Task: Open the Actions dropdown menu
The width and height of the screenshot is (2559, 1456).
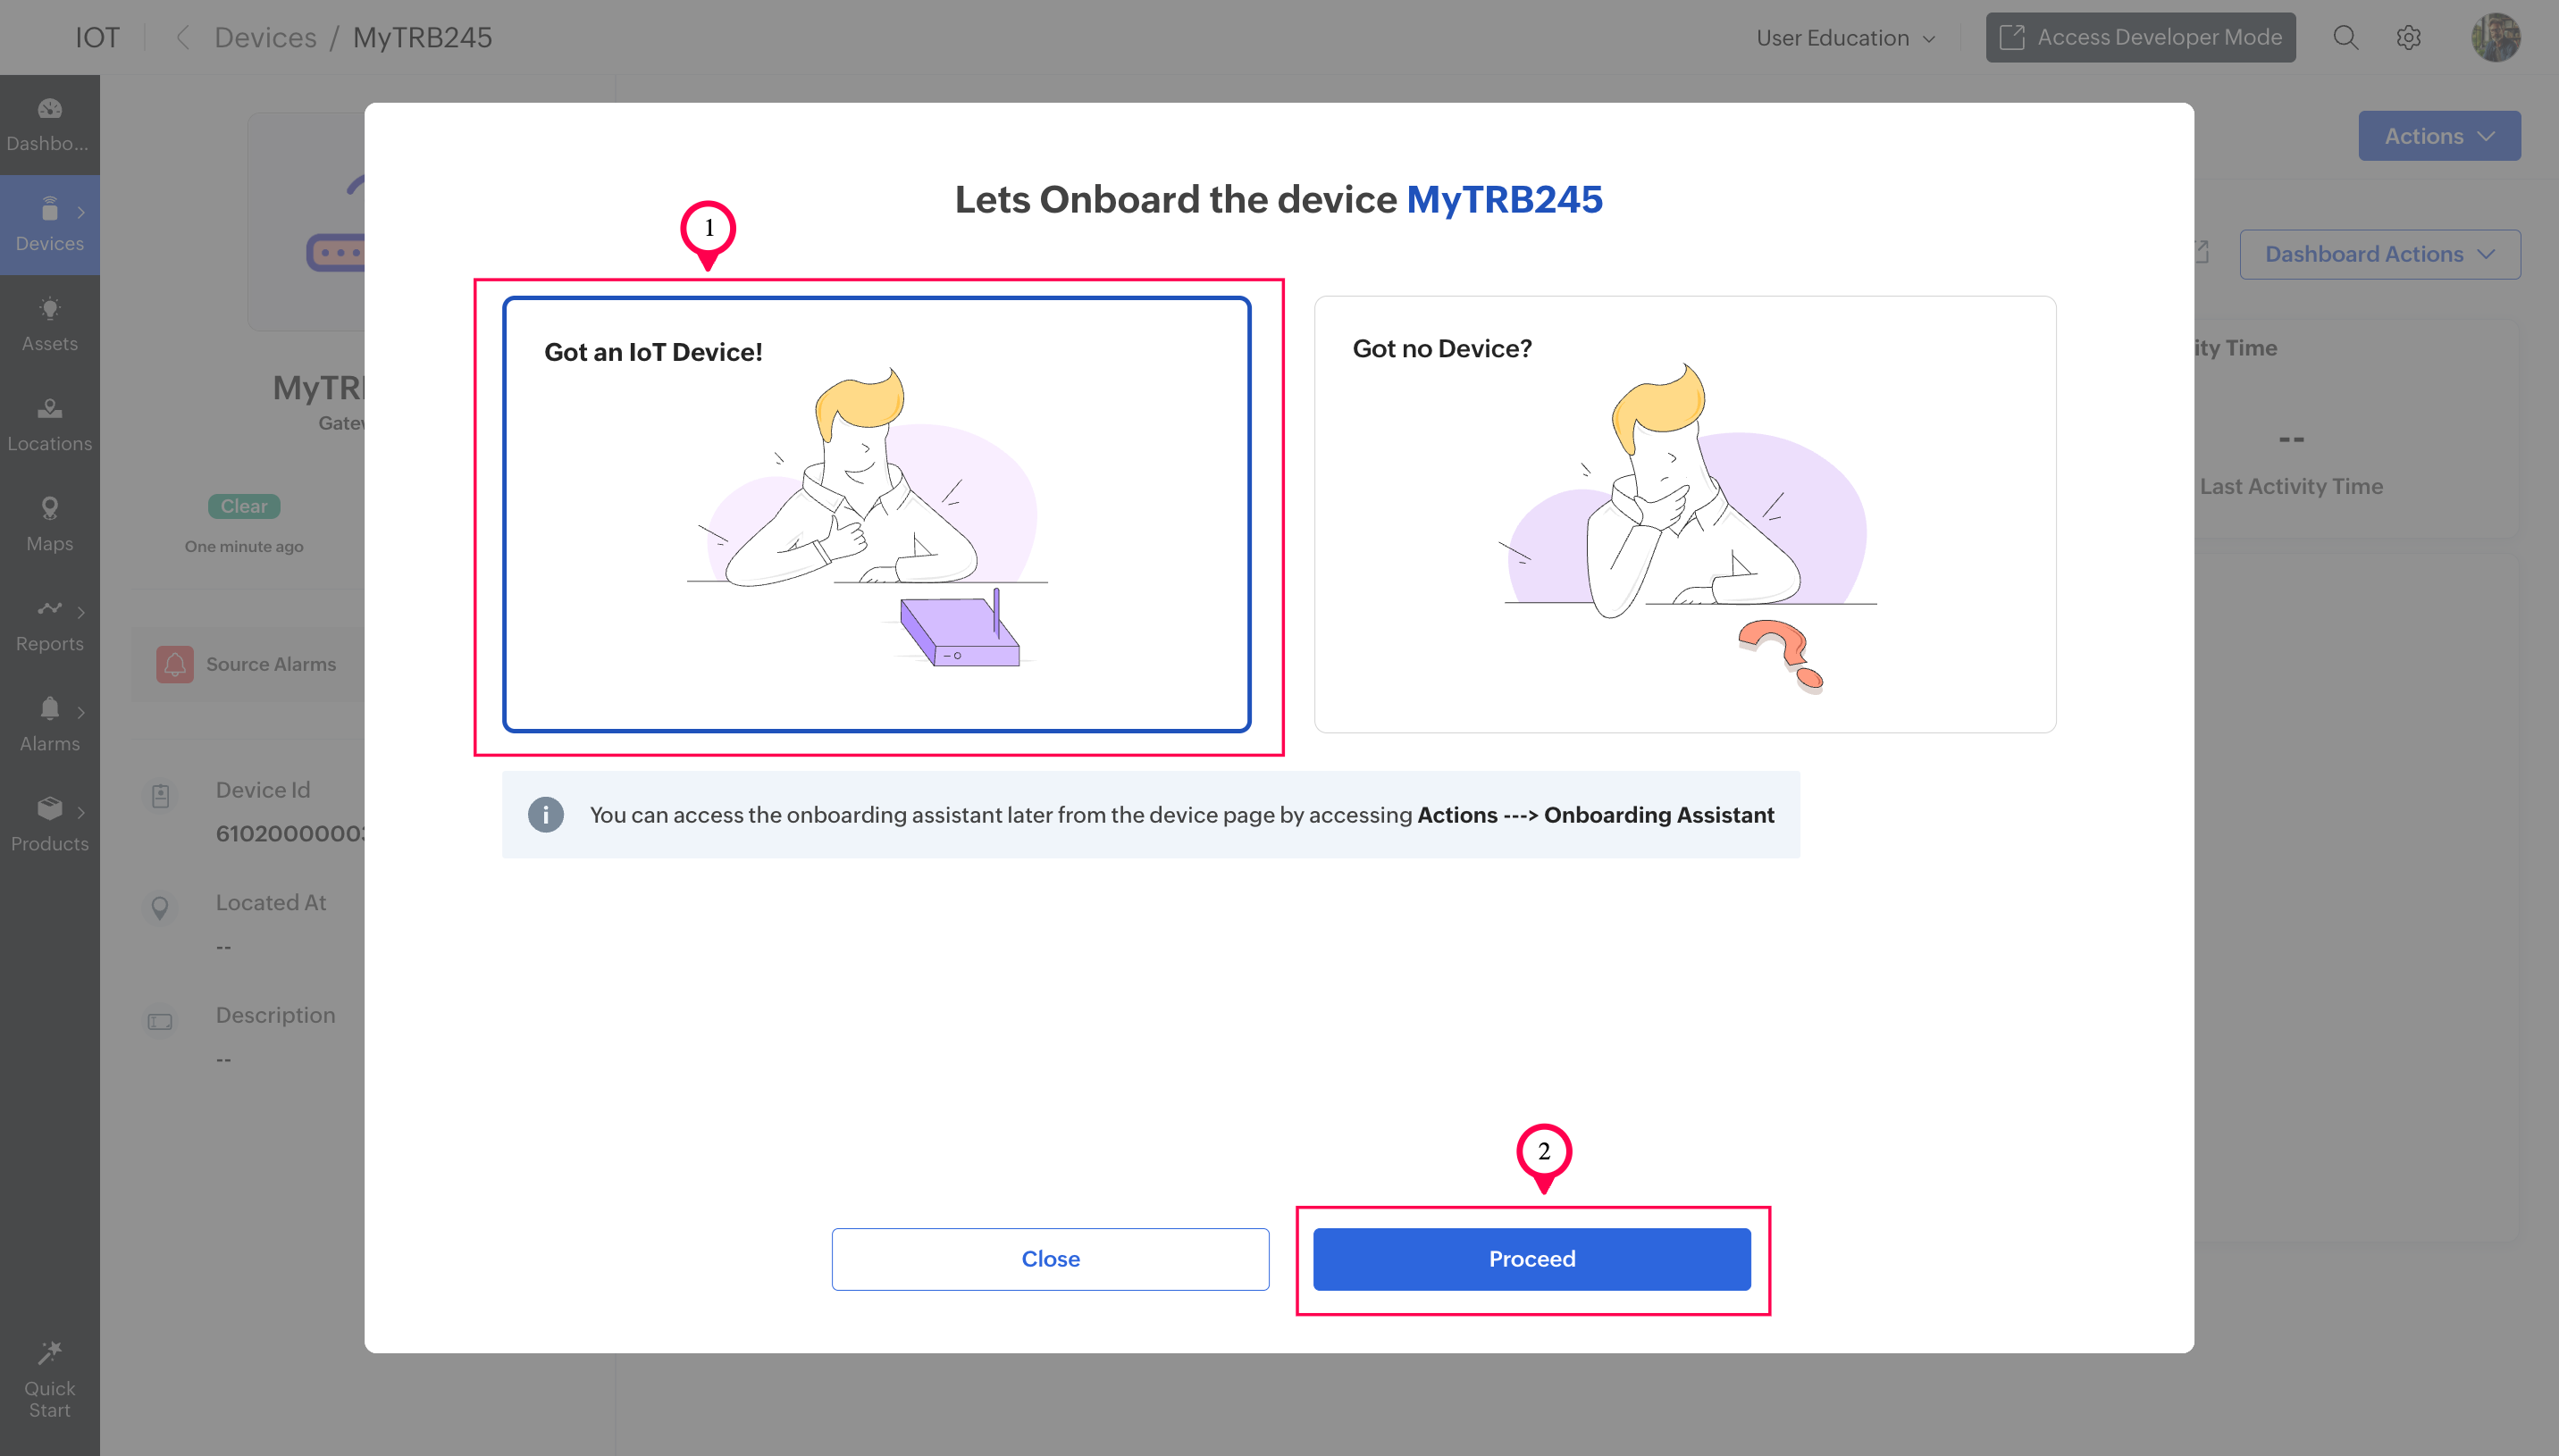Action: [2438, 136]
